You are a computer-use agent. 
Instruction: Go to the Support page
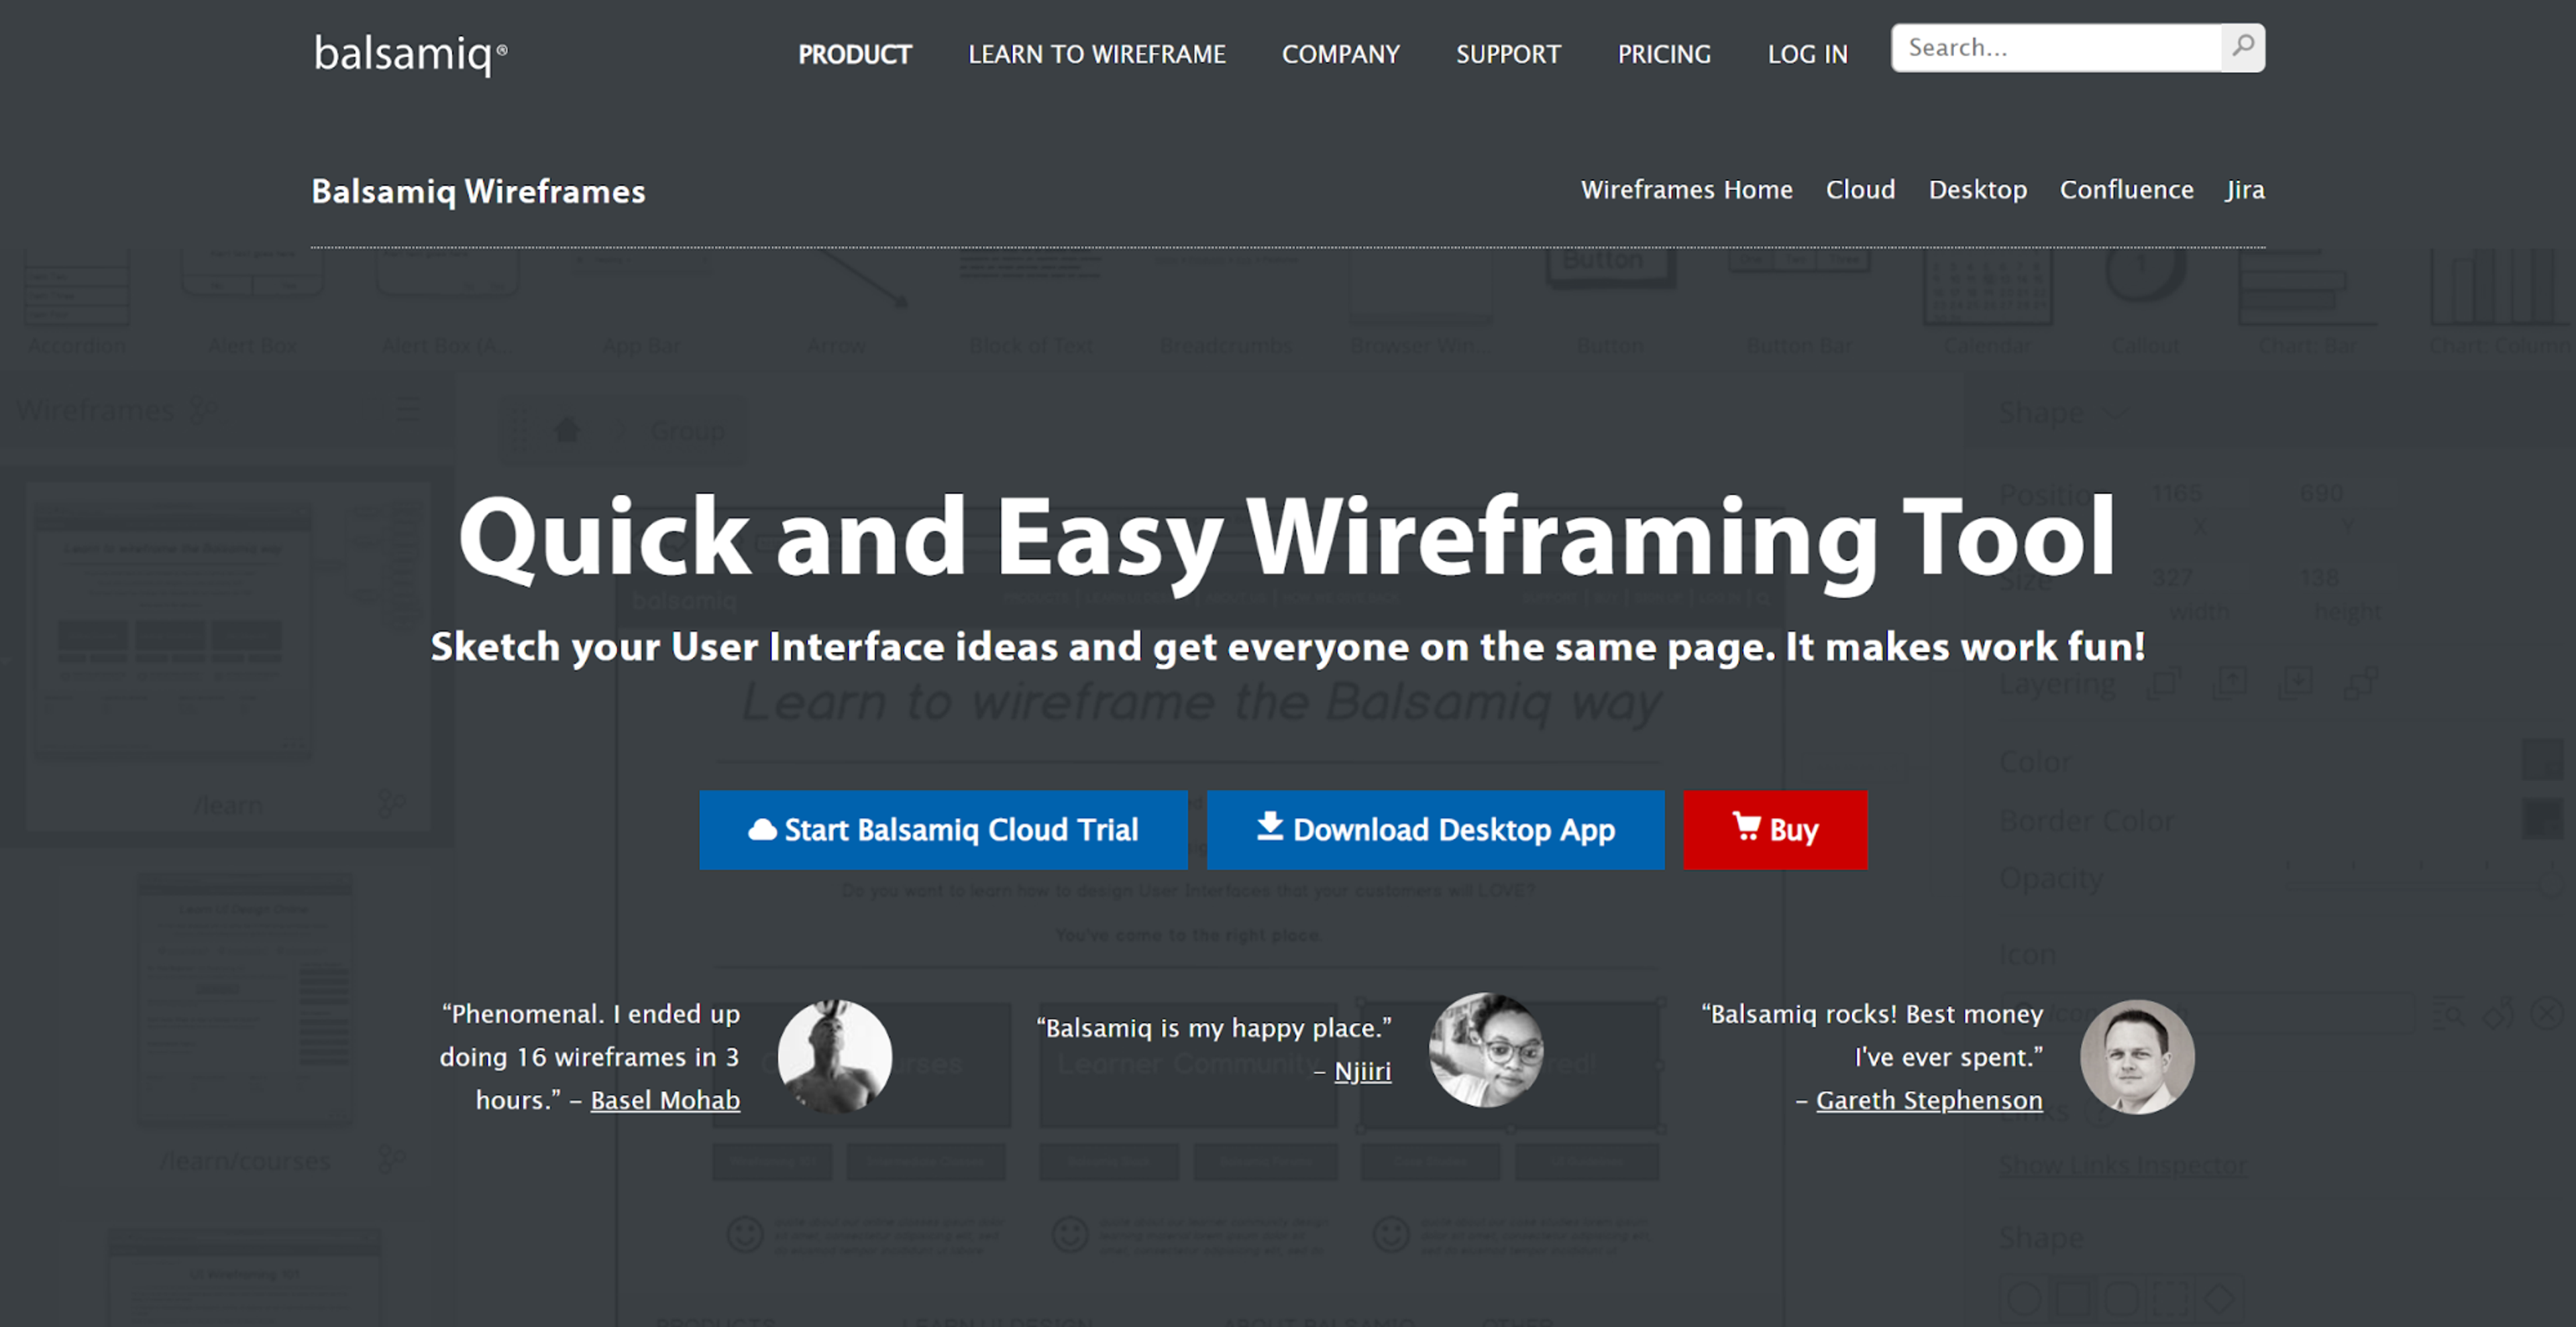1507,54
